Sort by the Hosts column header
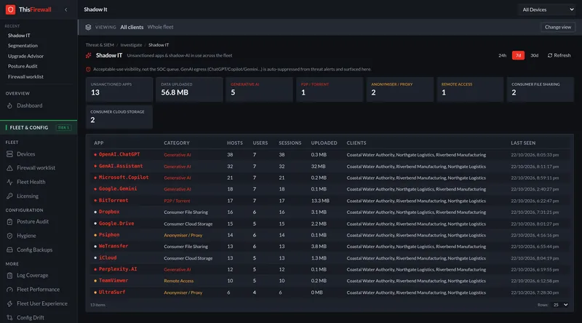This screenshot has width=582, height=323. [x=234, y=143]
